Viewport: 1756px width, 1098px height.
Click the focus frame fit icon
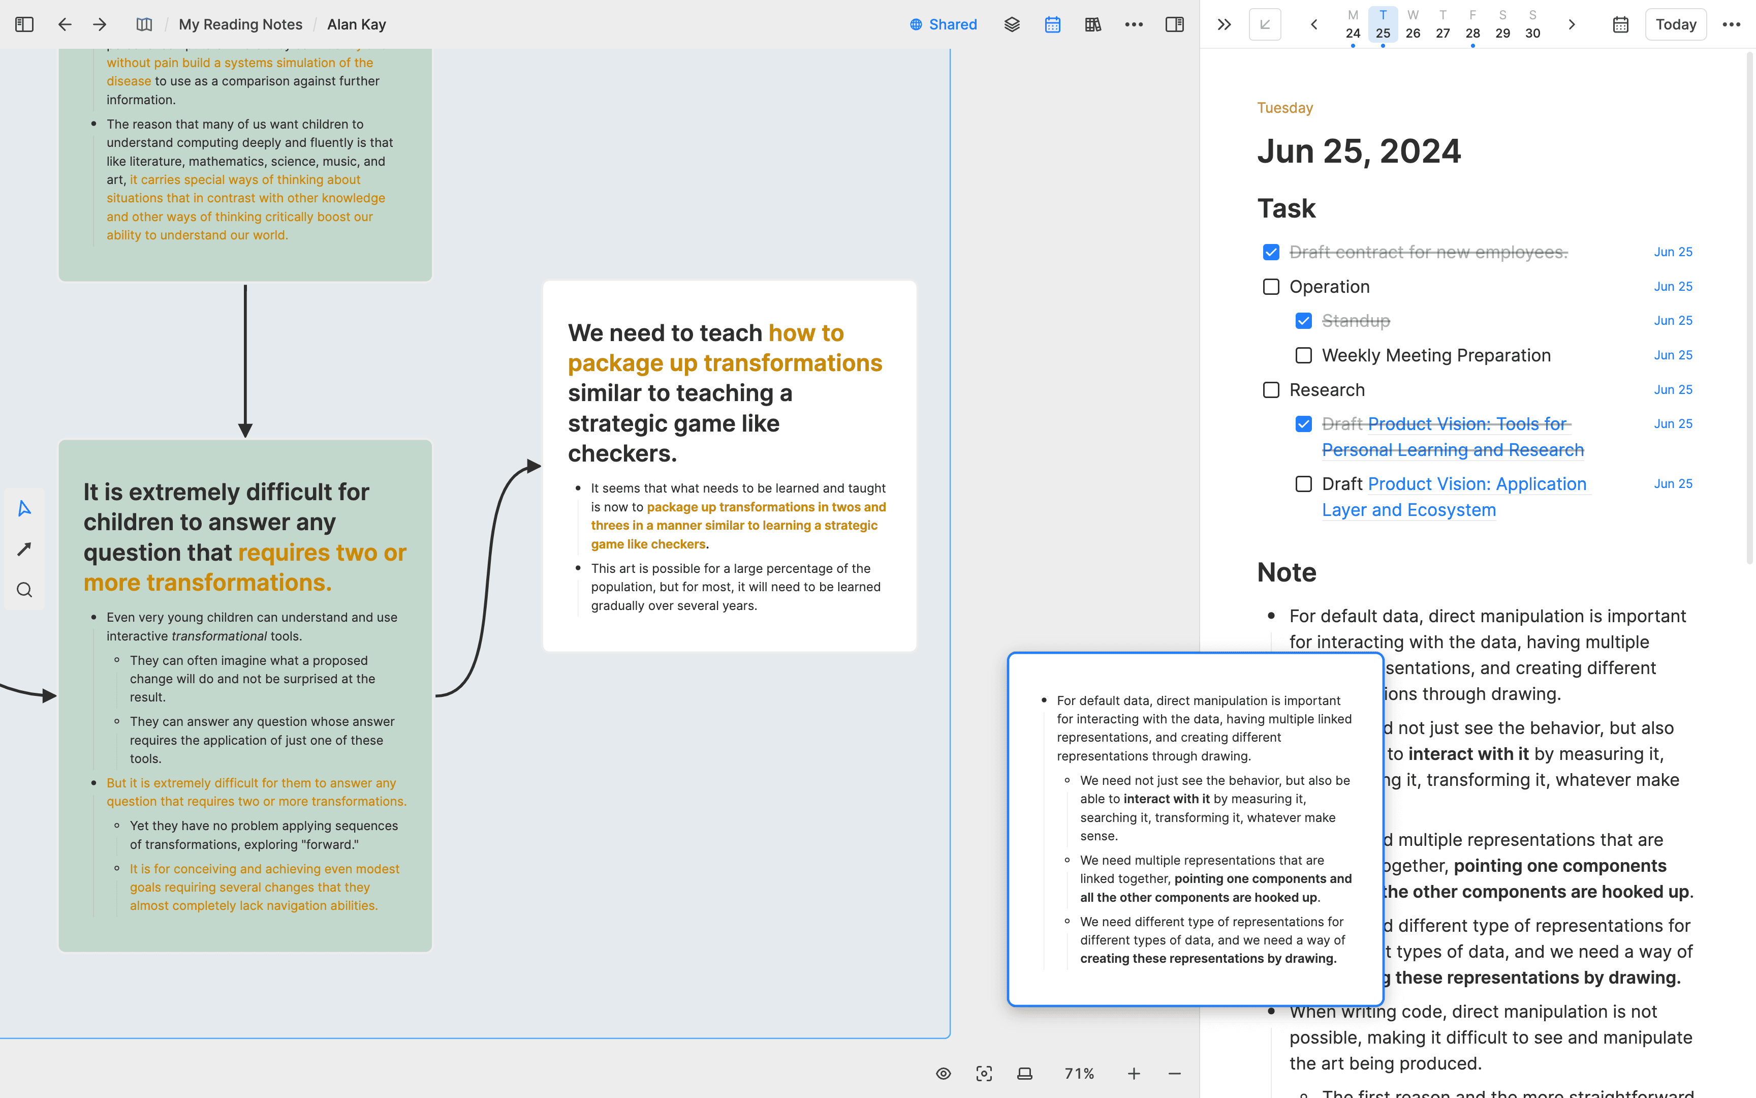pos(984,1073)
